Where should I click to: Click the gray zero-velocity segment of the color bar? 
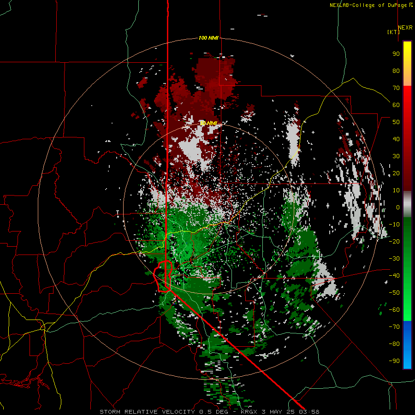coord(407,204)
